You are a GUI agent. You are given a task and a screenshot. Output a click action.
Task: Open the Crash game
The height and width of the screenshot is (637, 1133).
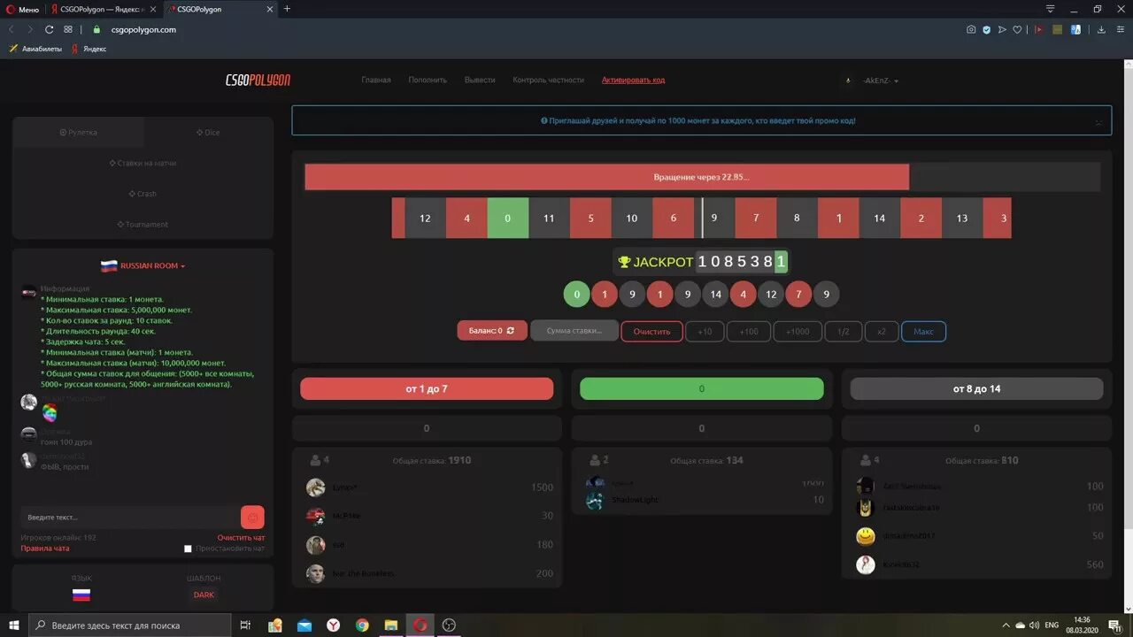[143, 194]
